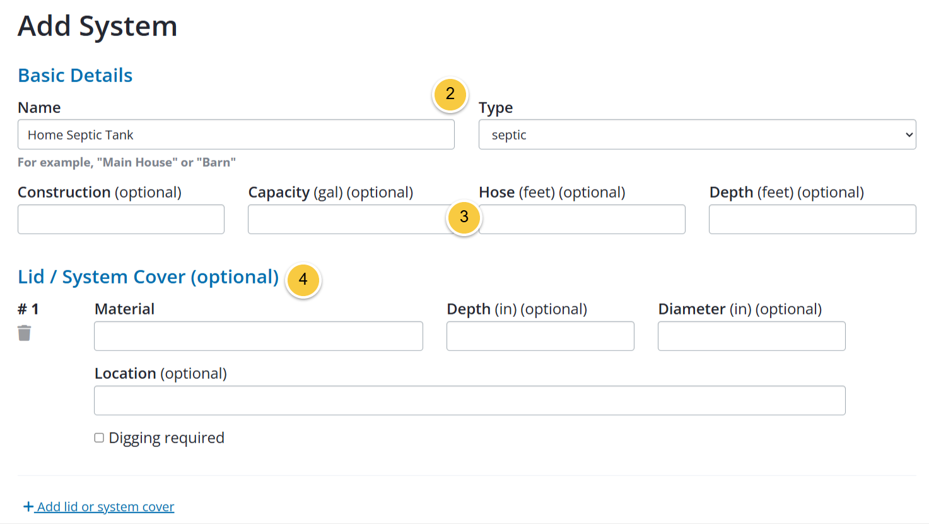This screenshot has height=524, width=929.
Task: Click the Lid / System Cover heading
Action: coord(148,277)
